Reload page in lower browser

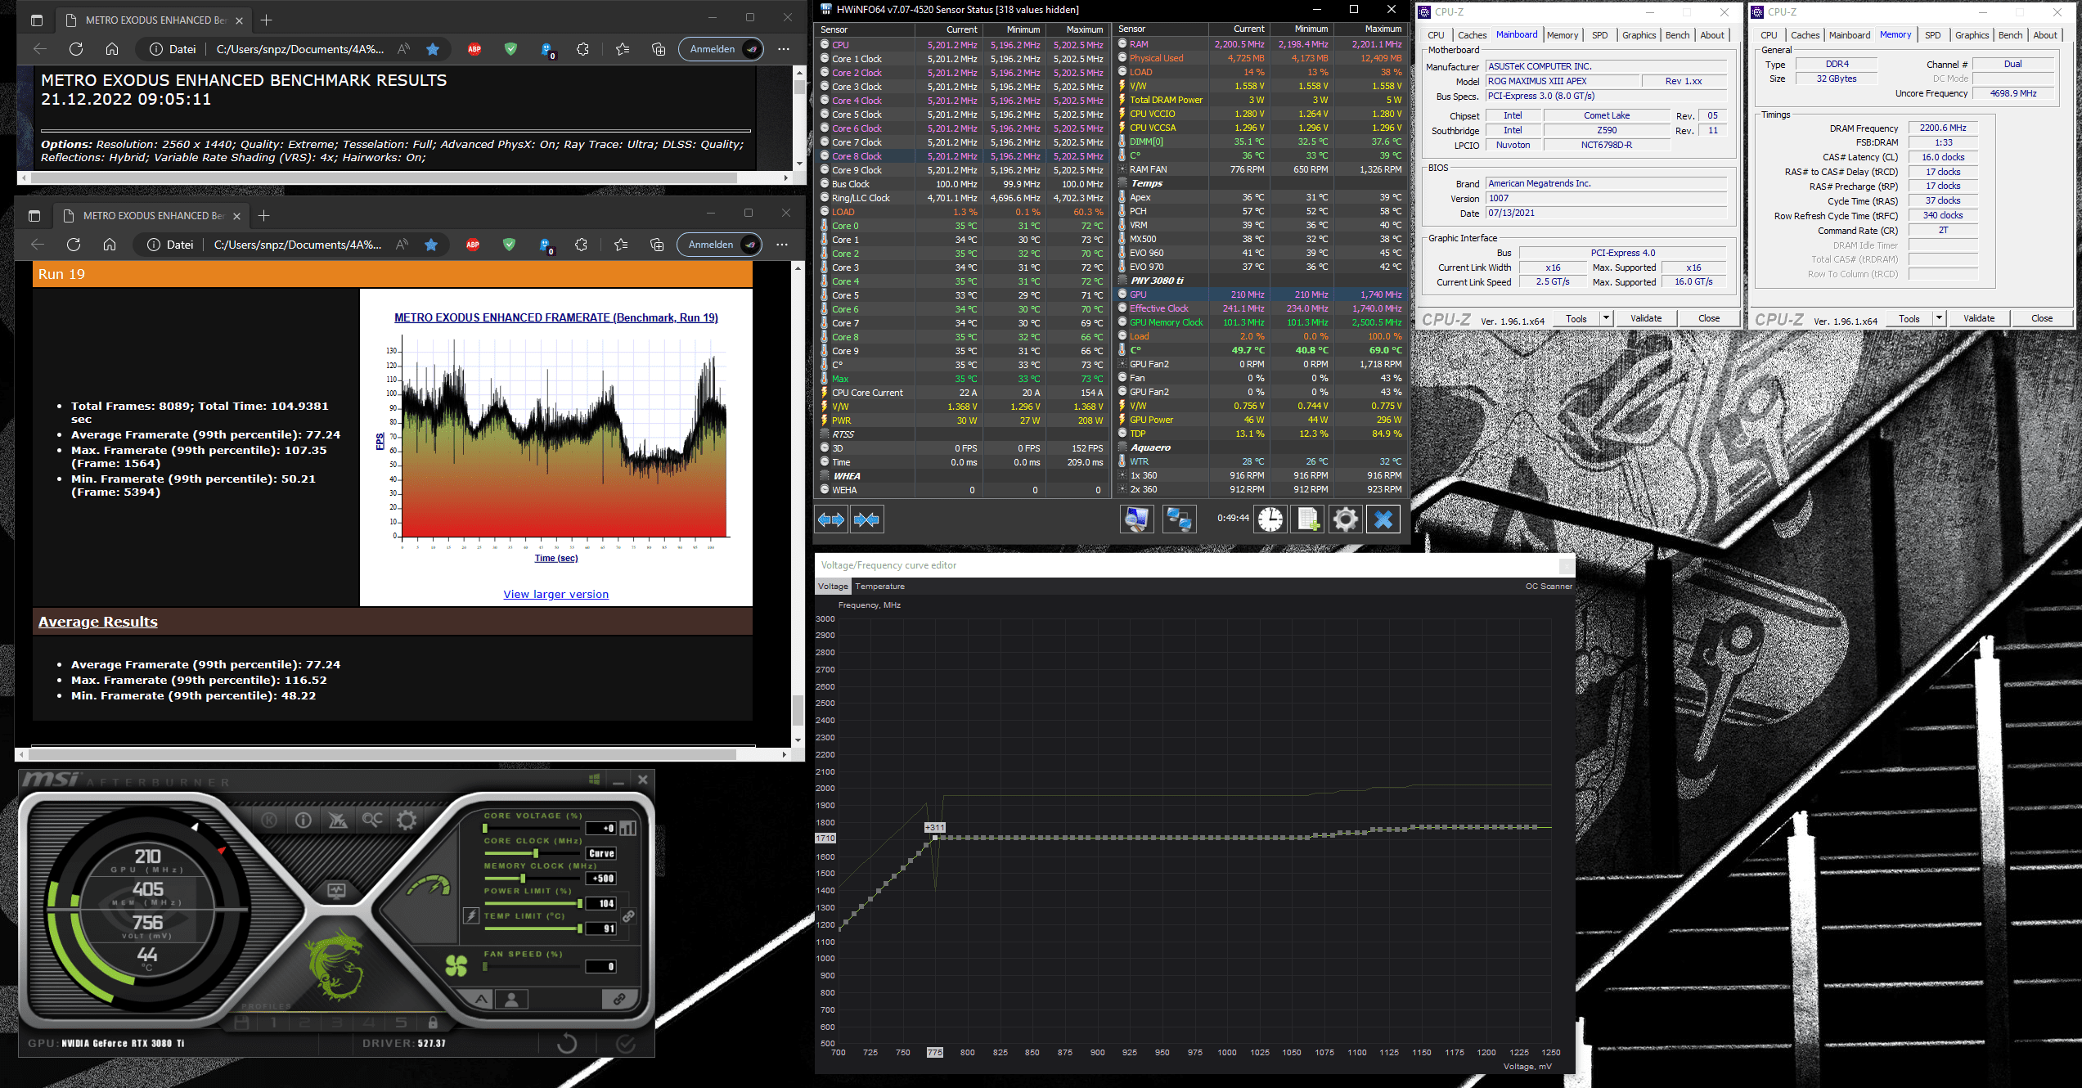(x=74, y=245)
